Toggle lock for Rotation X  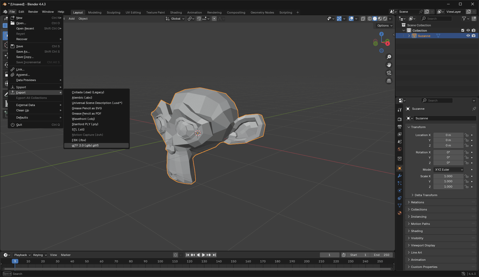point(466,152)
